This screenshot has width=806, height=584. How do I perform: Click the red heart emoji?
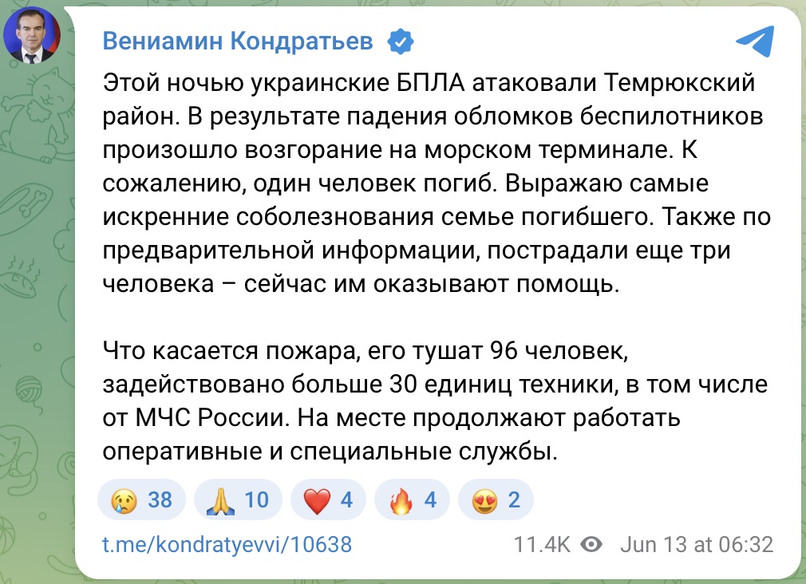coord(317,501)
